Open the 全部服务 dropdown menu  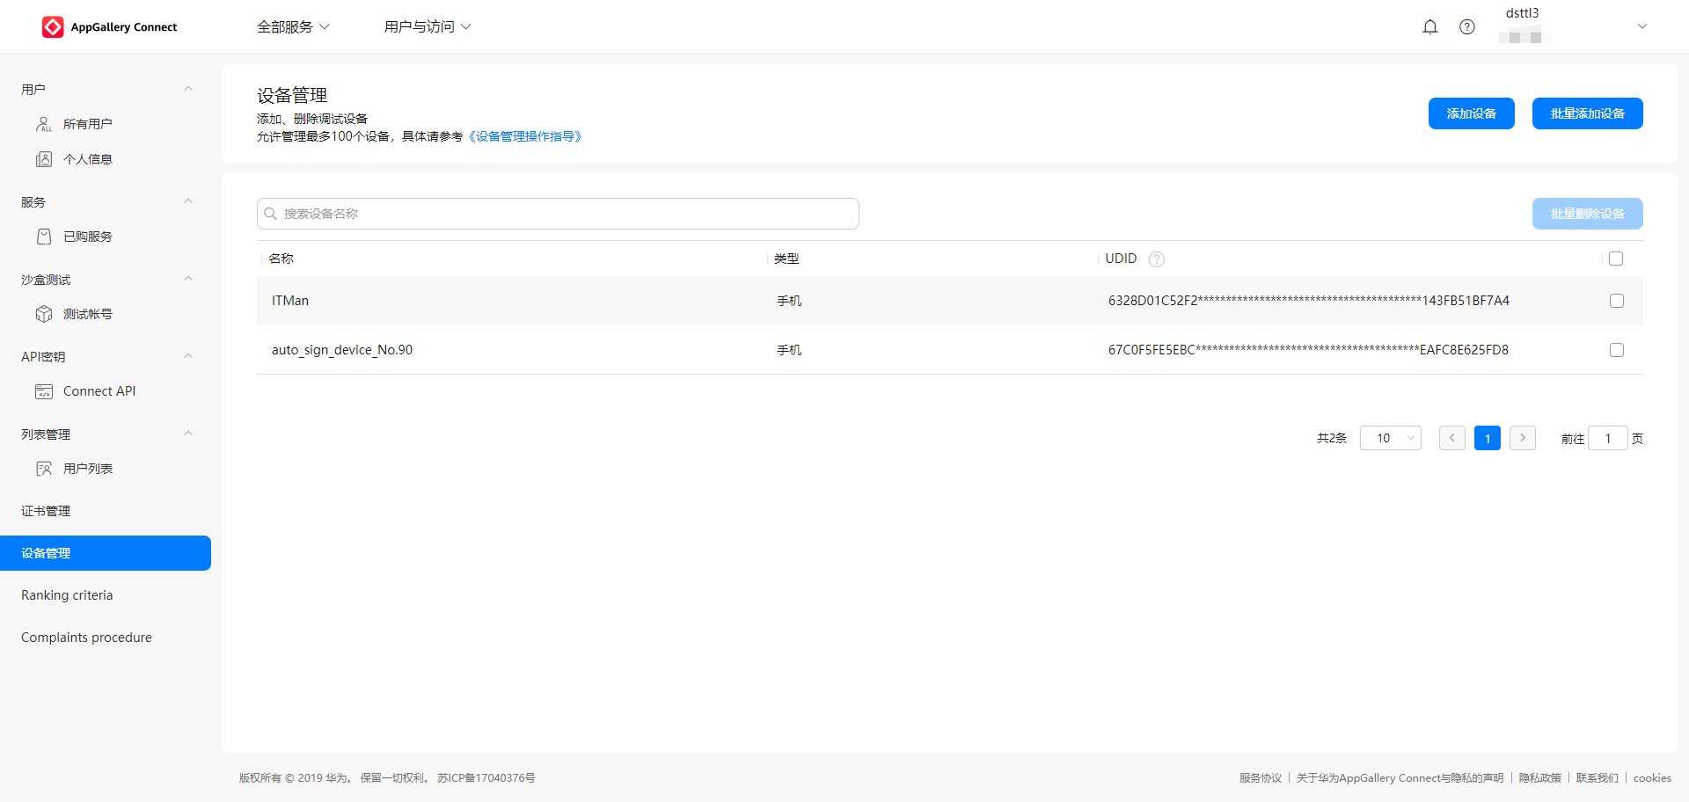pyautogui.click(x=293, y=27)
